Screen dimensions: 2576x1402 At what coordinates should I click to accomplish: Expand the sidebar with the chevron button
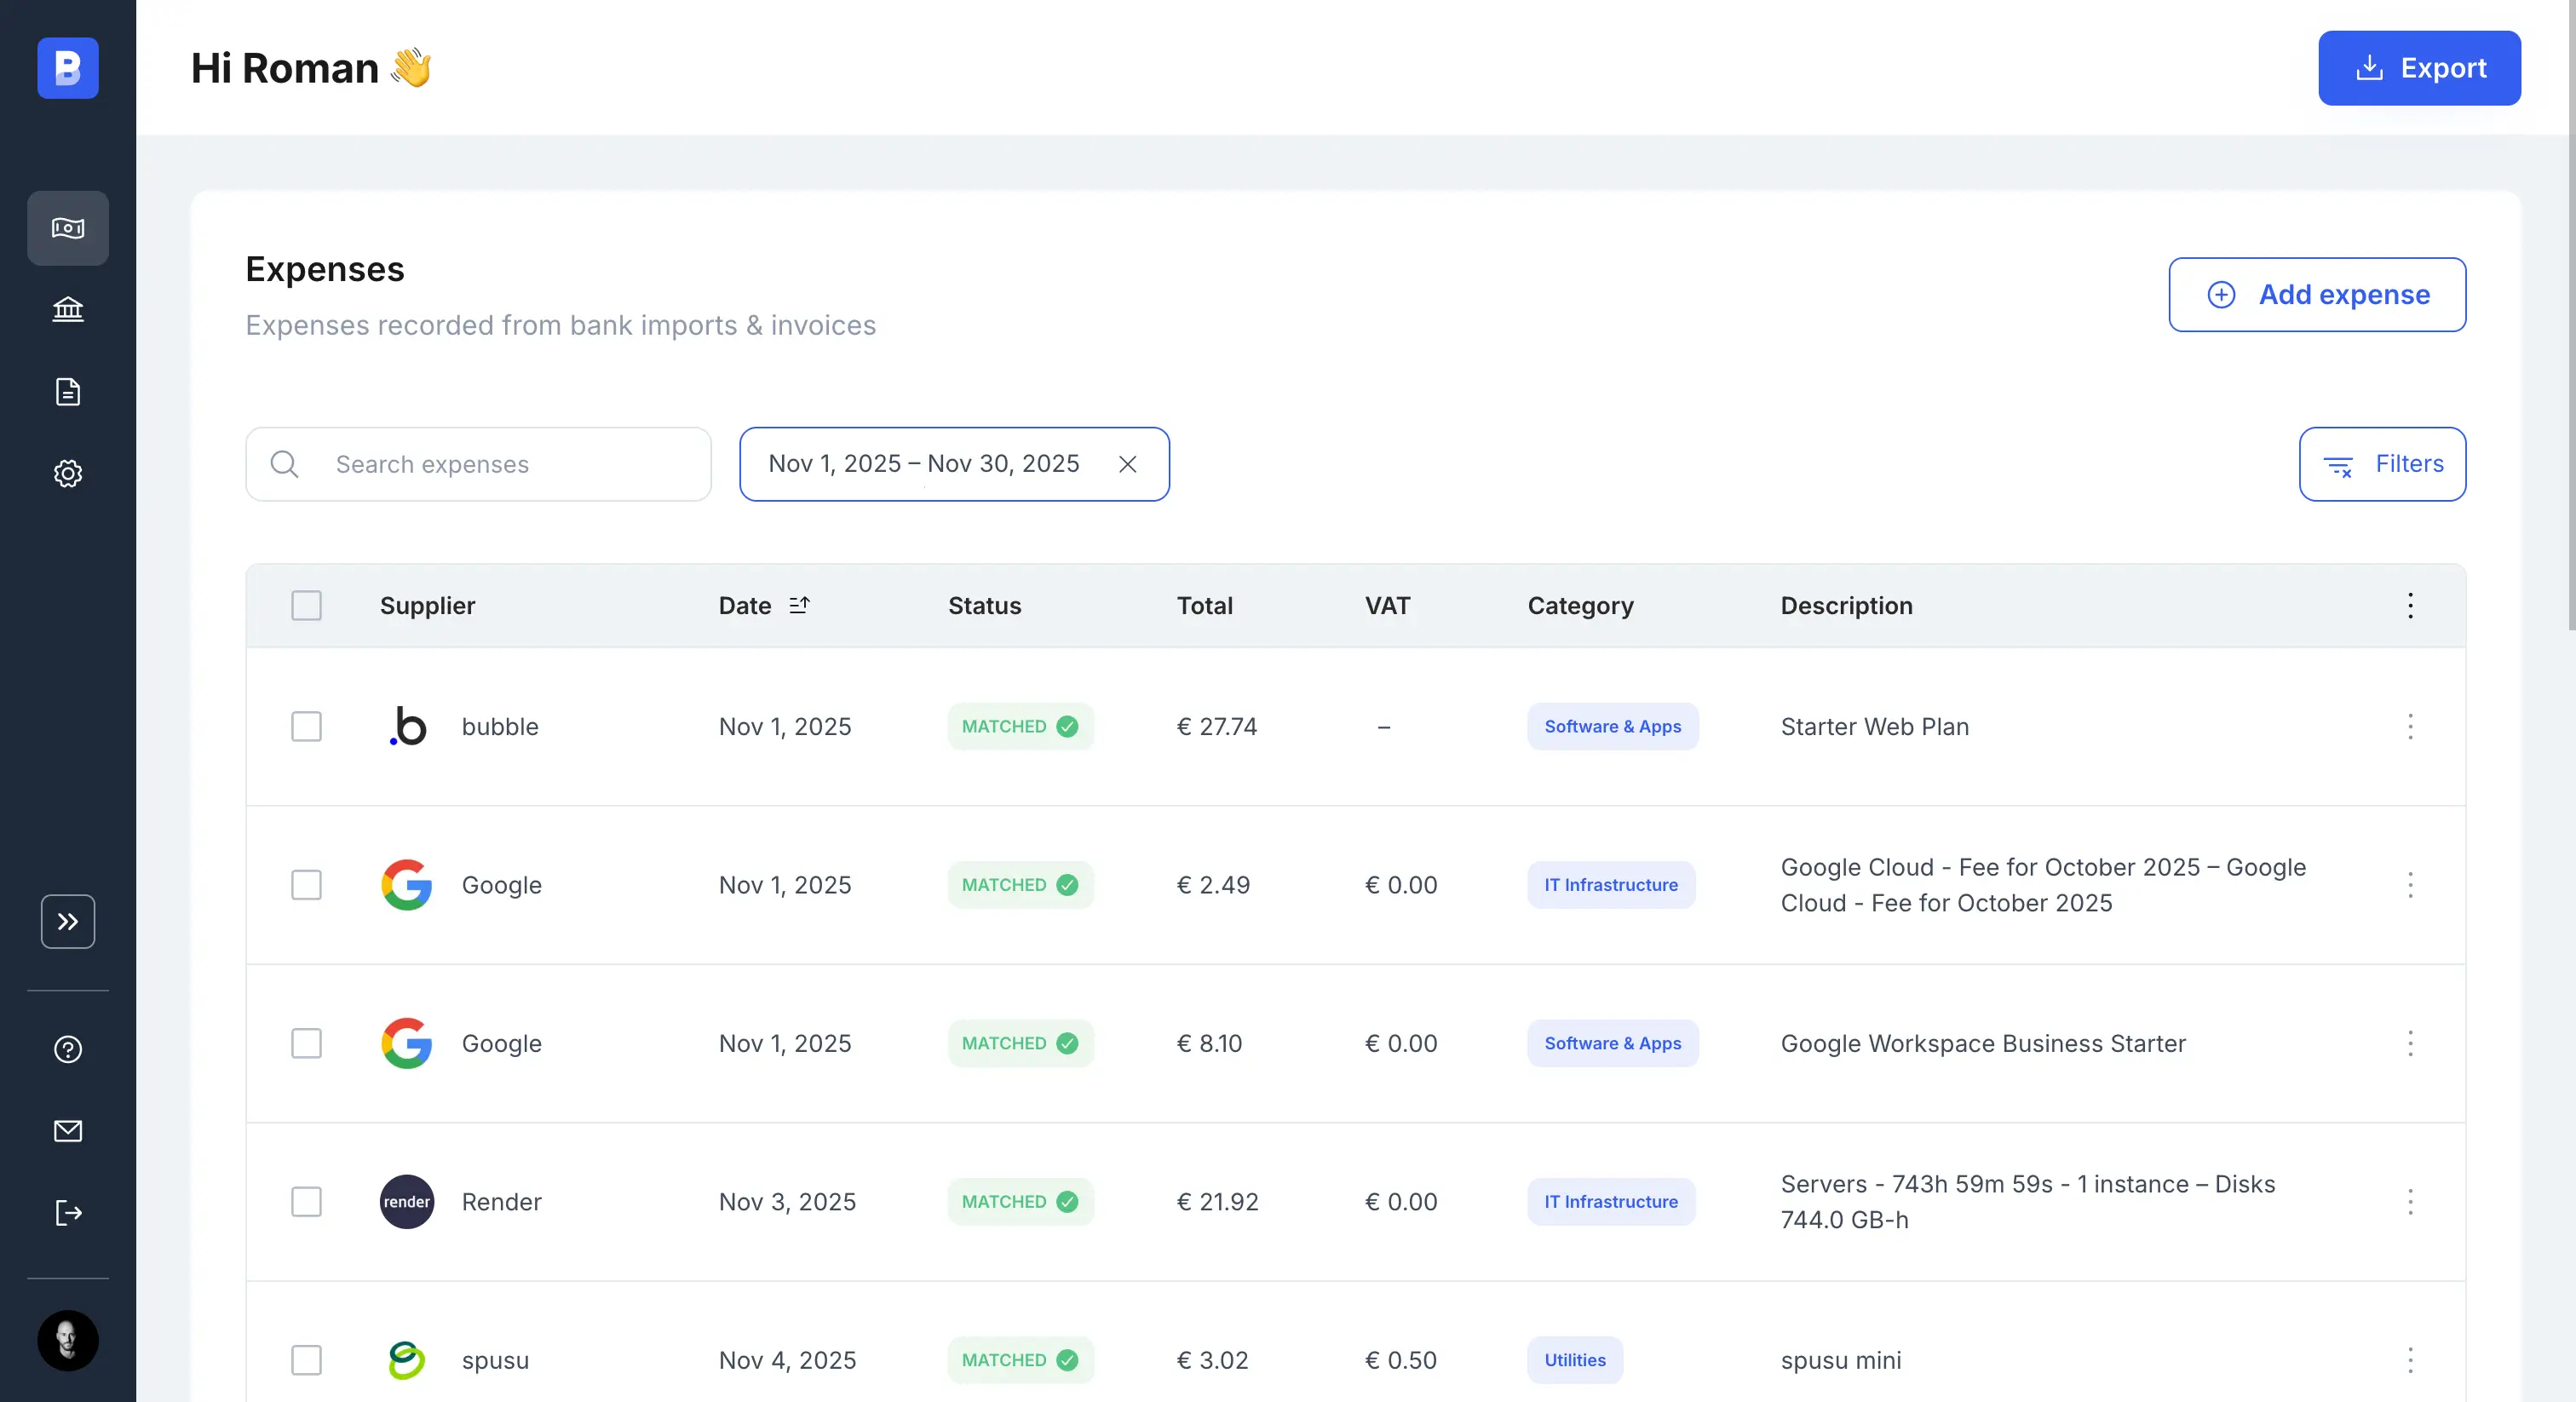67,921
